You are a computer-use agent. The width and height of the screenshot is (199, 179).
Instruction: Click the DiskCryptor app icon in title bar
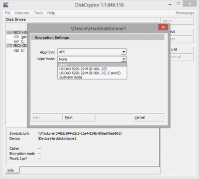click(5, 4)
